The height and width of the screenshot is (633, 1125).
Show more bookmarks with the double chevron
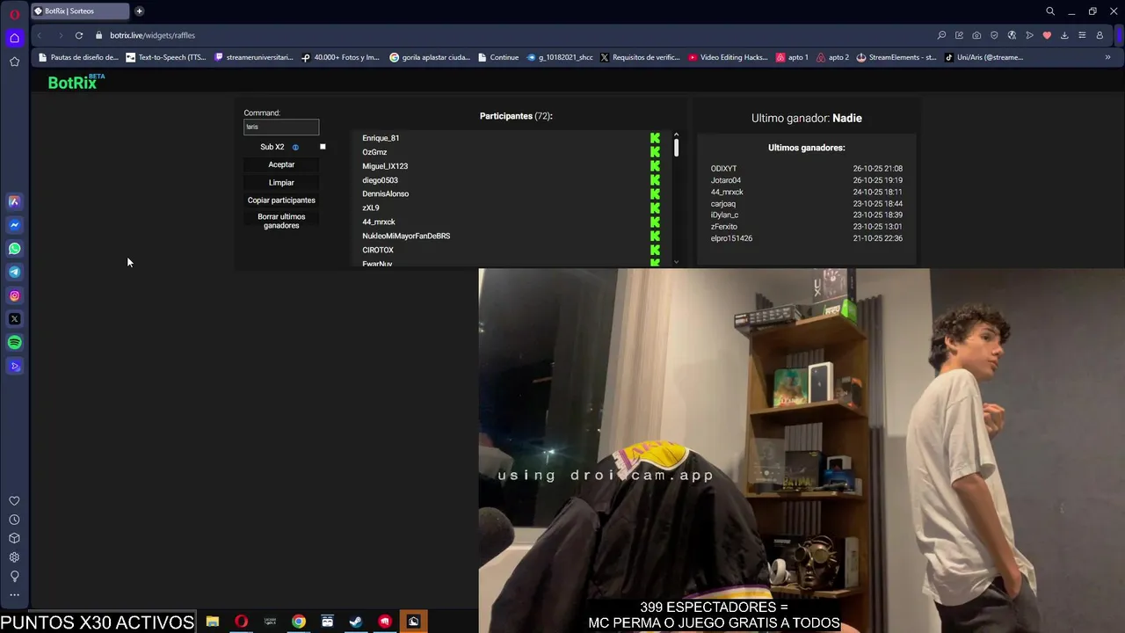click(1107, 57)
